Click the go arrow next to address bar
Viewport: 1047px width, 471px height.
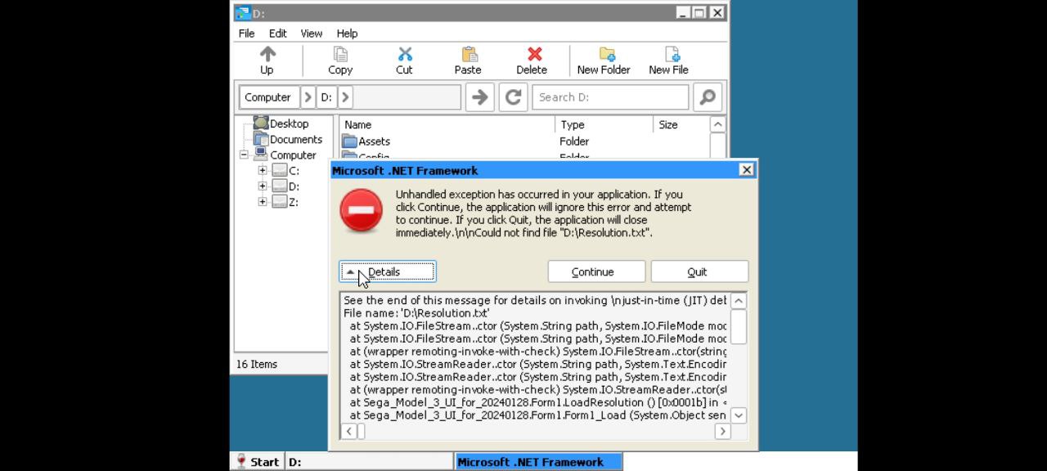[x=480, y=97]
